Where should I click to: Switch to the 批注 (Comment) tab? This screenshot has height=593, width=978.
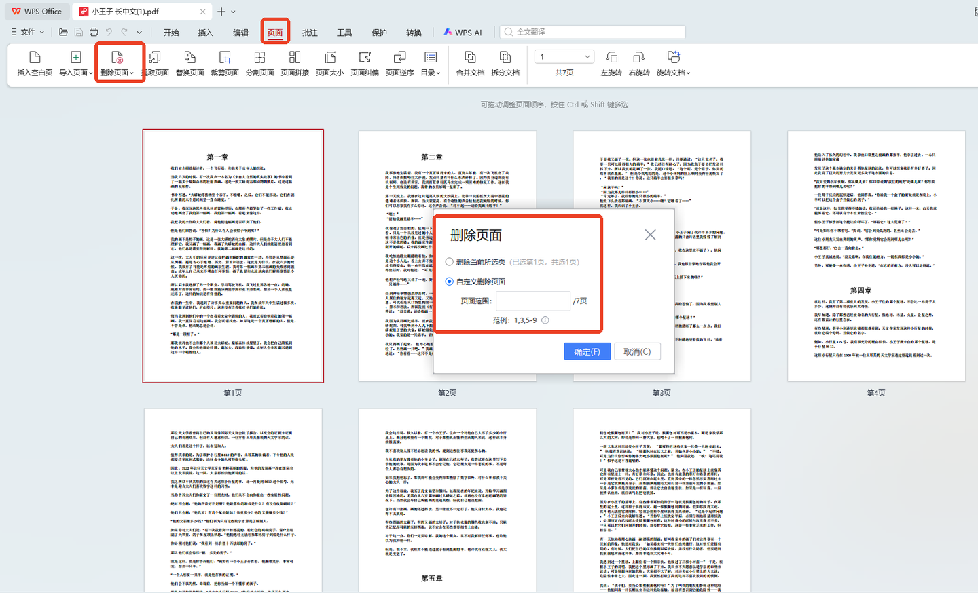310,33
